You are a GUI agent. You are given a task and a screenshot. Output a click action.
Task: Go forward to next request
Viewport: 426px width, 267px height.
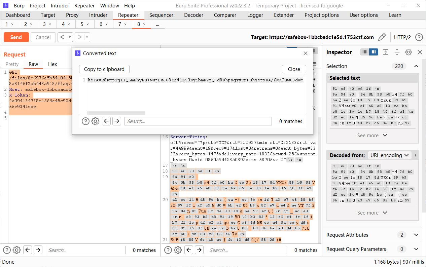80,37
